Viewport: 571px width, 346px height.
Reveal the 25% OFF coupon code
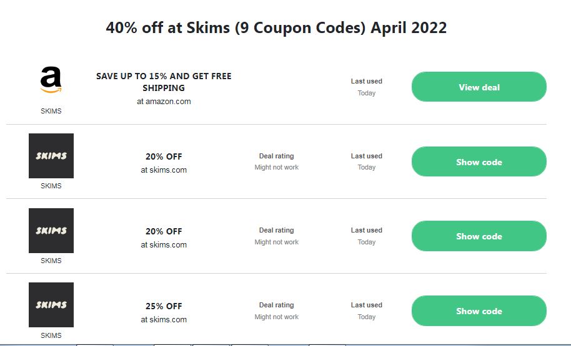479,311
